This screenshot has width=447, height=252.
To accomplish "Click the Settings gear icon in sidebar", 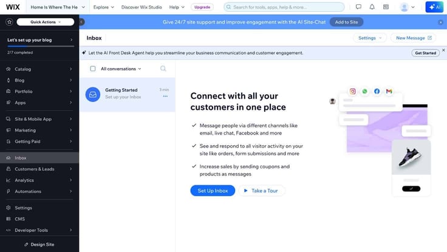I will pyautogui.click(x=9, y=208).
